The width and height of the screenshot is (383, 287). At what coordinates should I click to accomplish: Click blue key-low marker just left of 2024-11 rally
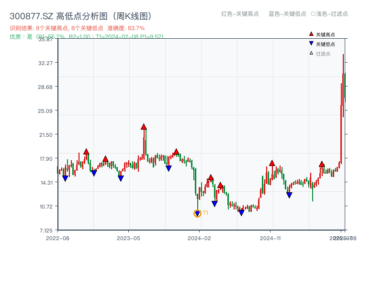241,213
